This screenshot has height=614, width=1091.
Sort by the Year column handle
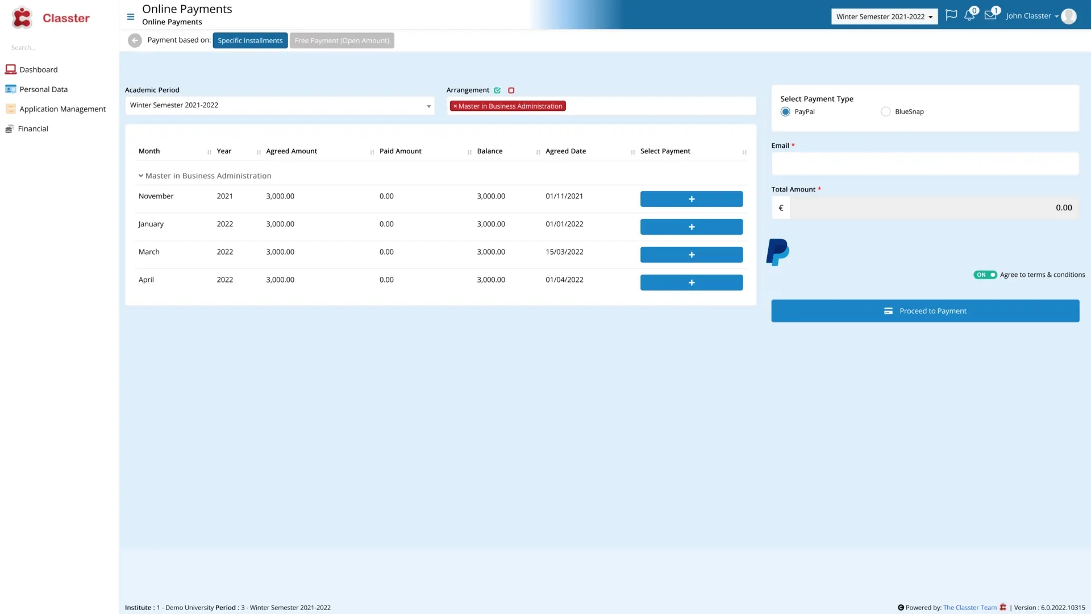point(259,152)
